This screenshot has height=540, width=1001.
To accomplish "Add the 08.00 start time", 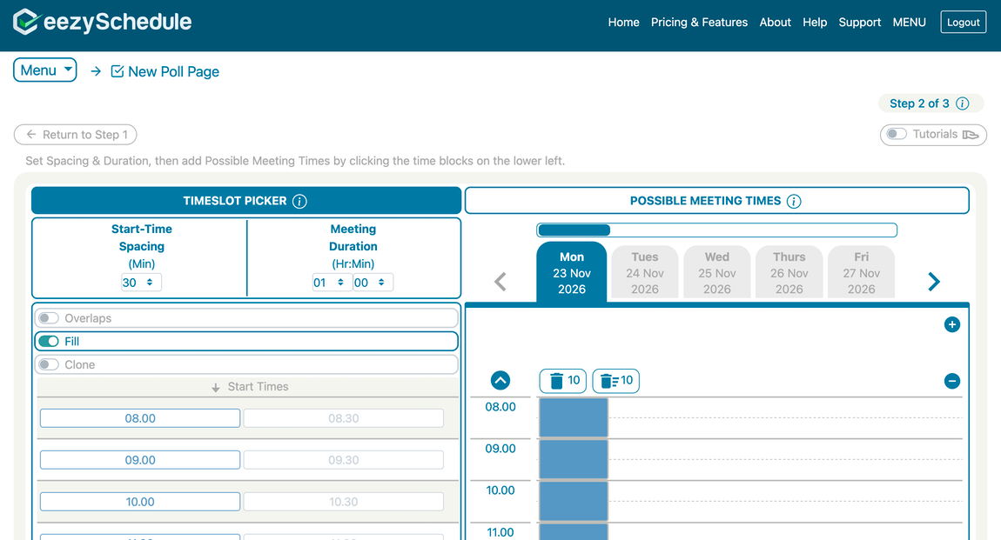I will 140,418.
